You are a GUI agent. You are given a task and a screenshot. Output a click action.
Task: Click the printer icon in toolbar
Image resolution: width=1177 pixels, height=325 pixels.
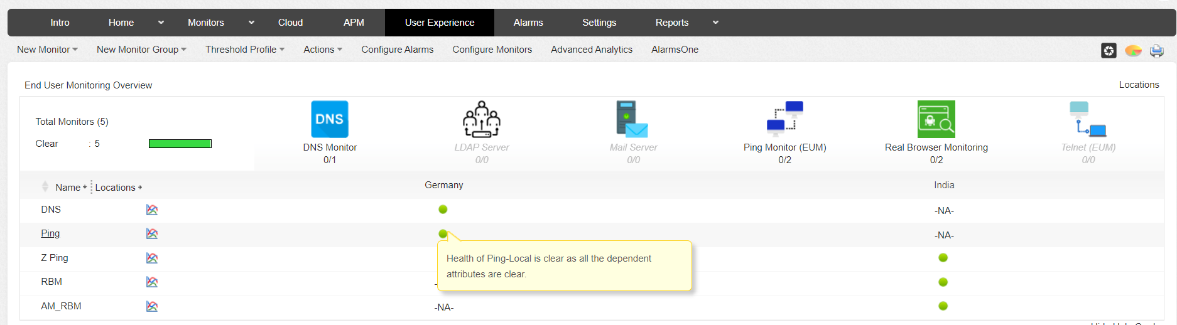pyautogui.click(x=1156, y=51)
